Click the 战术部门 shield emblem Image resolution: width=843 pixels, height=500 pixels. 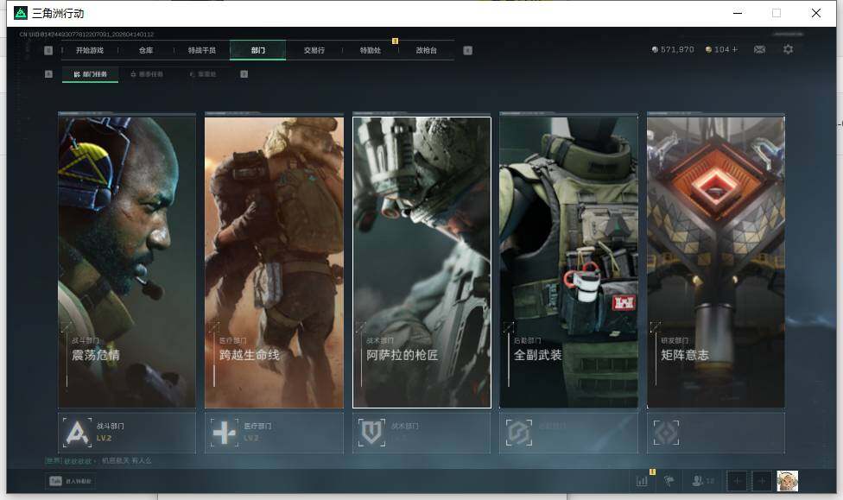click(x=371, y=432)
